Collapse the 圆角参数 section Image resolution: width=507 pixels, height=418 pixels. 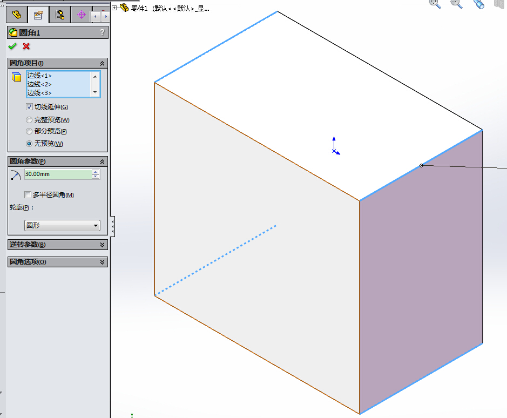[x=102, y=161]
